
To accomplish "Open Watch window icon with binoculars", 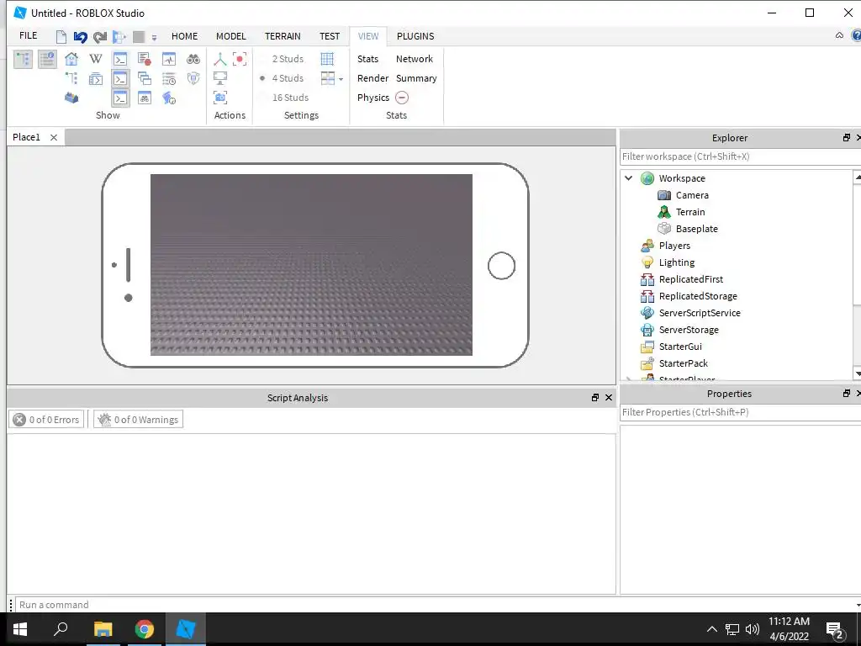I will pyautogui.click(x=145, y=98).
